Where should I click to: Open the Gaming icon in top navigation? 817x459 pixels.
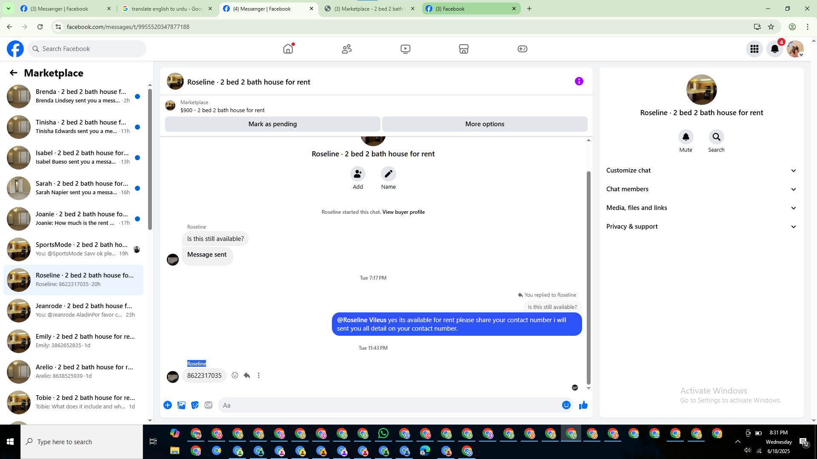click(523, 49)
